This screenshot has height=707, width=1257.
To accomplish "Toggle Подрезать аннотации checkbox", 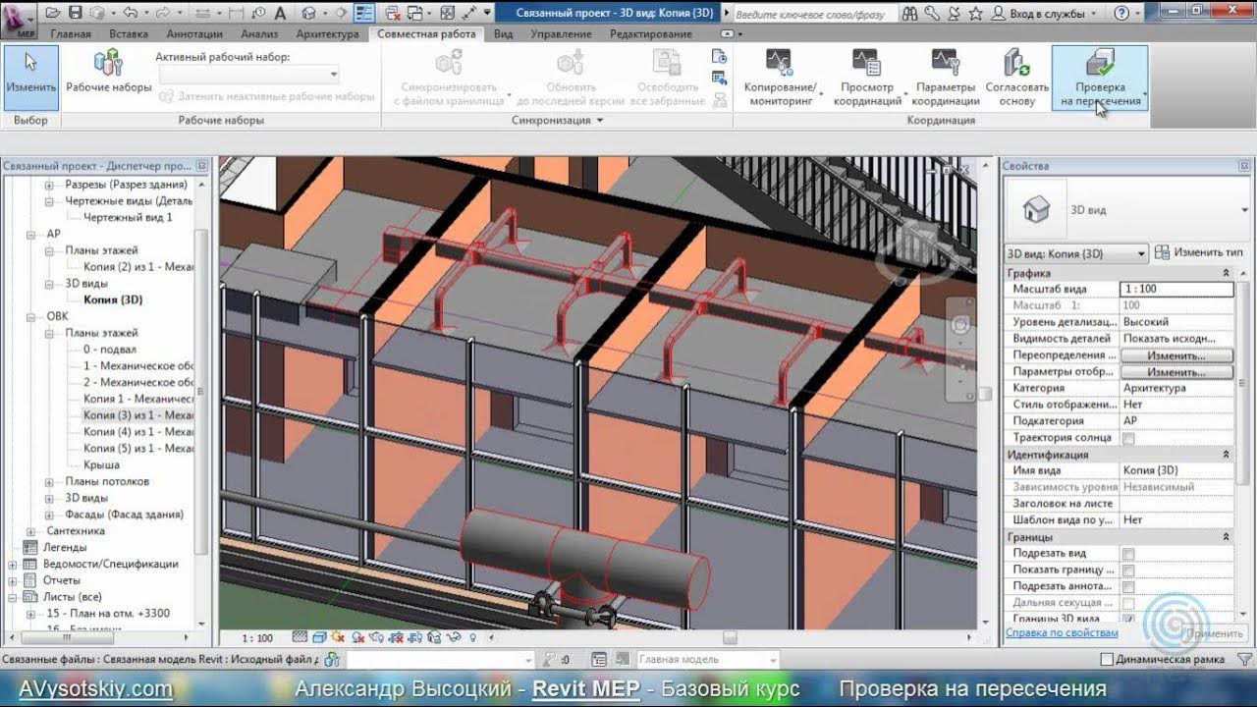I will click(1128, 586).
